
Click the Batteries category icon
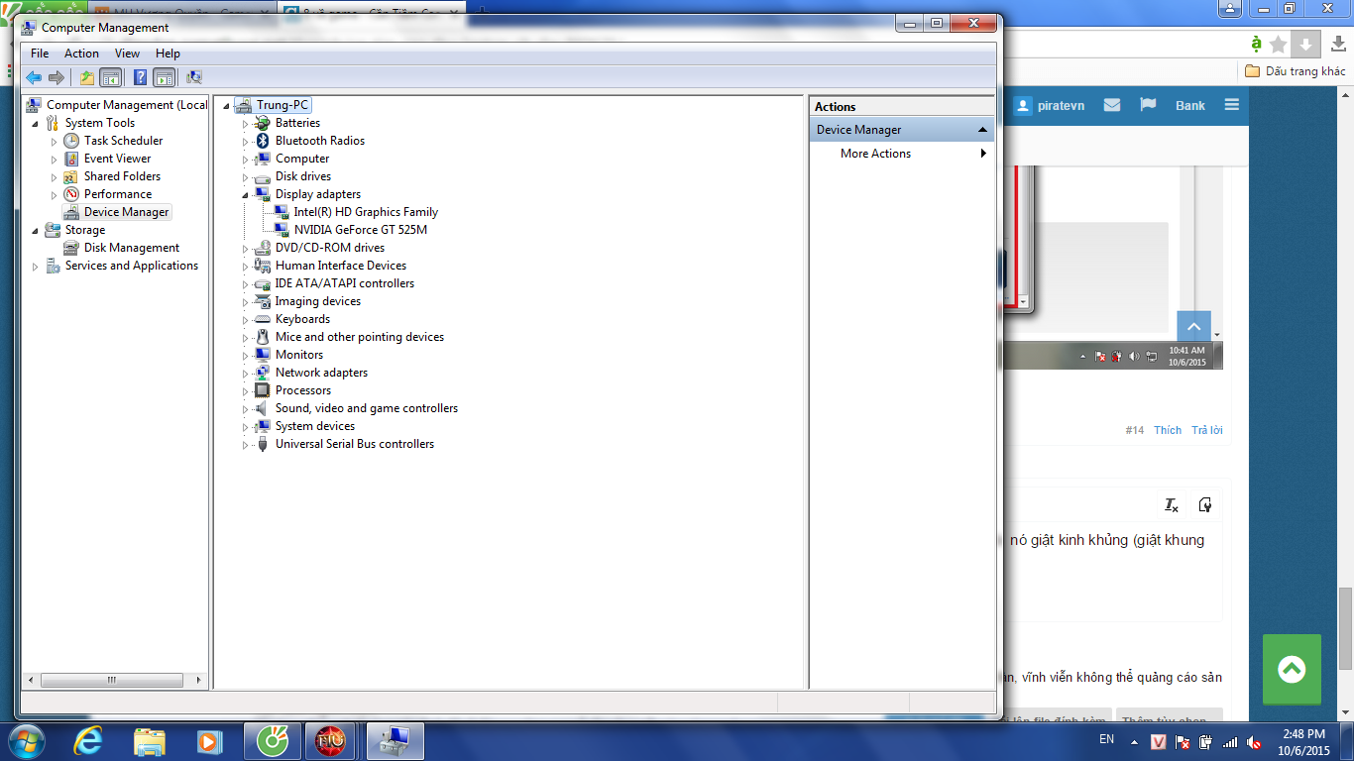pyautogui.click(x=263, y=123)
